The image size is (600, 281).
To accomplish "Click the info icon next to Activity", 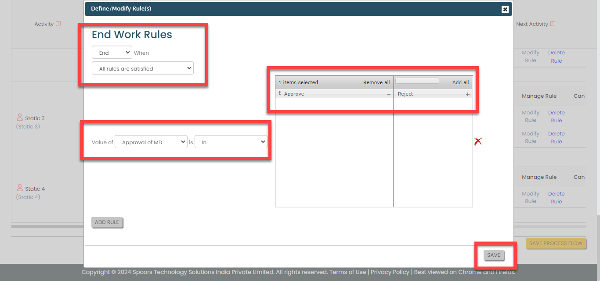I will pyautogui.click(x=58, y=24).
